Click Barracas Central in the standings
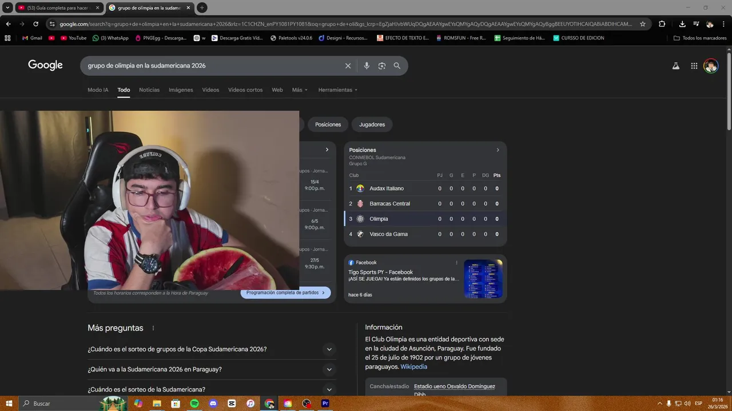This screenshot has height=411, width=732. click(x=425, y=204)
